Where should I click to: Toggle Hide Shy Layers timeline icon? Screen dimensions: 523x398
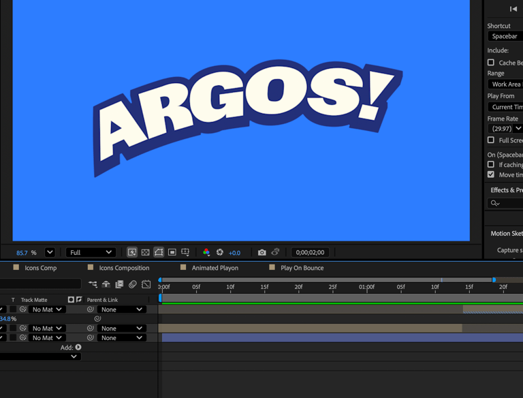pos(106,284)
